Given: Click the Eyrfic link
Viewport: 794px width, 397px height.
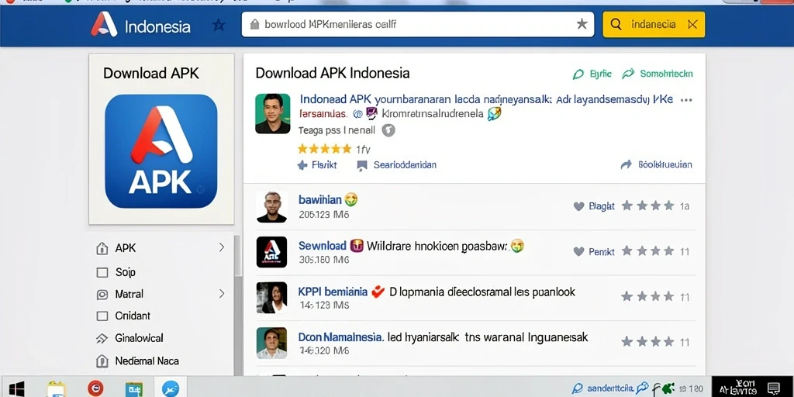Looking at the screenshot, I should [592, 74].
